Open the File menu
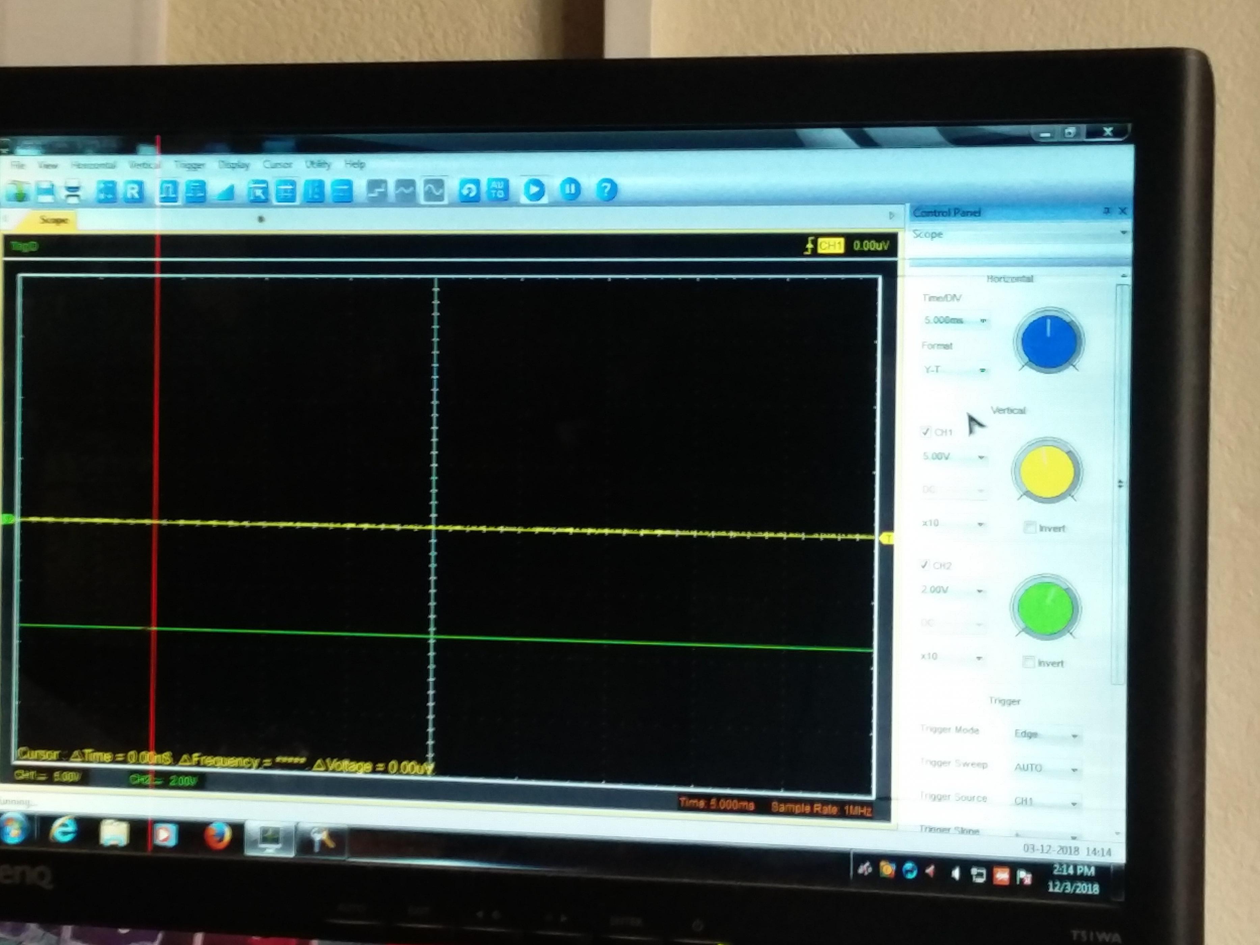This screenshot has width=1260, height=945. pyautogui.click(x=18, y=165)
